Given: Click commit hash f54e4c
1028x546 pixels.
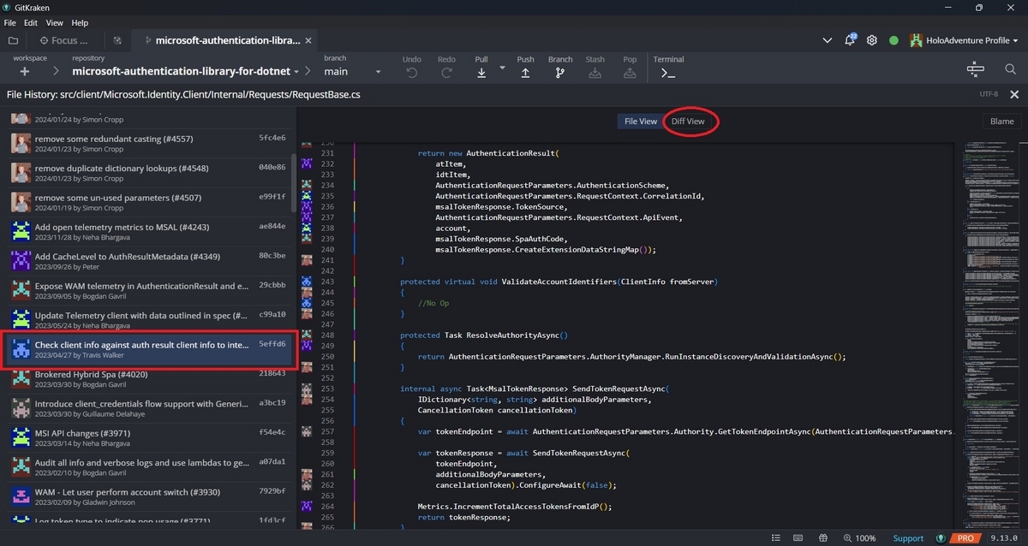Looking at the screenshot, I should (272, 433).
